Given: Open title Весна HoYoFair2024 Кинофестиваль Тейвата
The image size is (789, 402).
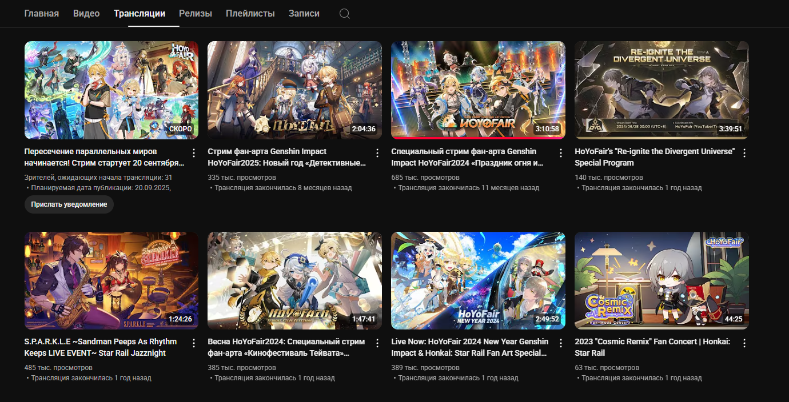Looking at the screenshot, I should point(286,347).
